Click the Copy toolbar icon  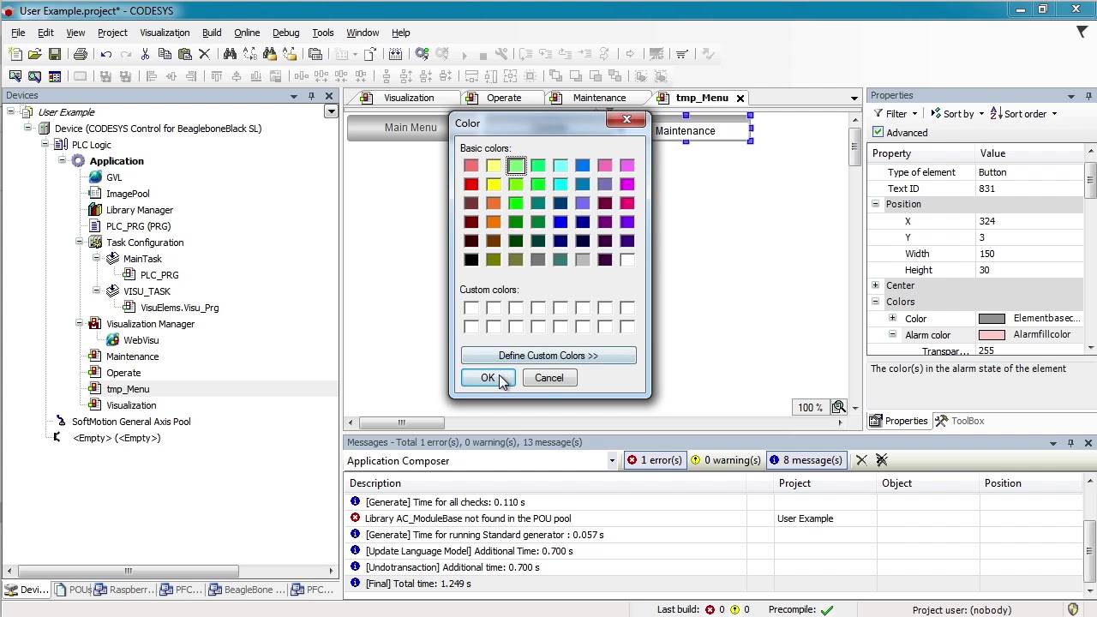165,54
